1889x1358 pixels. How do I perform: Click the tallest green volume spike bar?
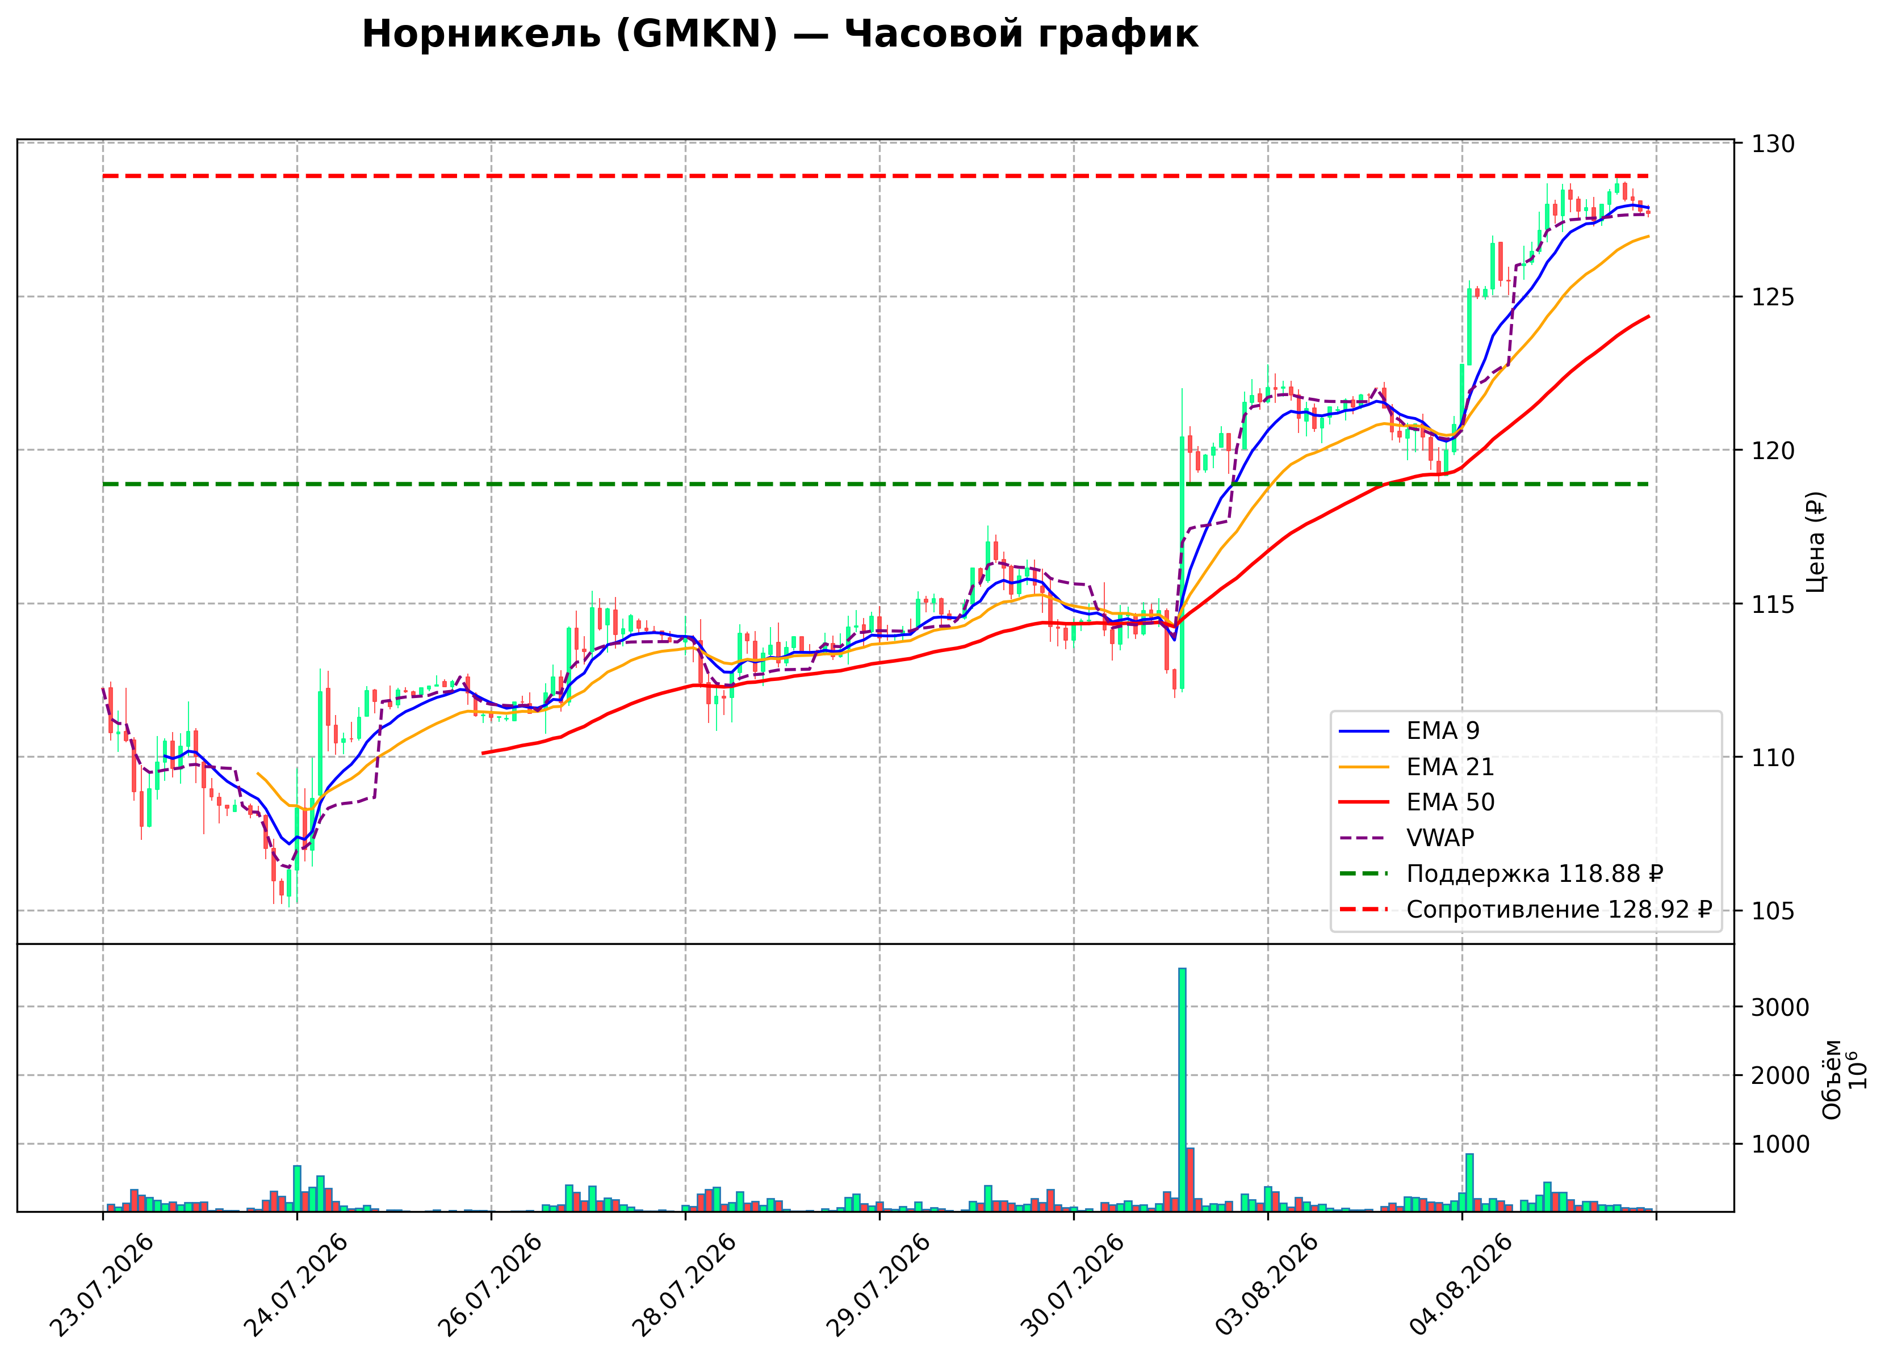point(1182,1090)
